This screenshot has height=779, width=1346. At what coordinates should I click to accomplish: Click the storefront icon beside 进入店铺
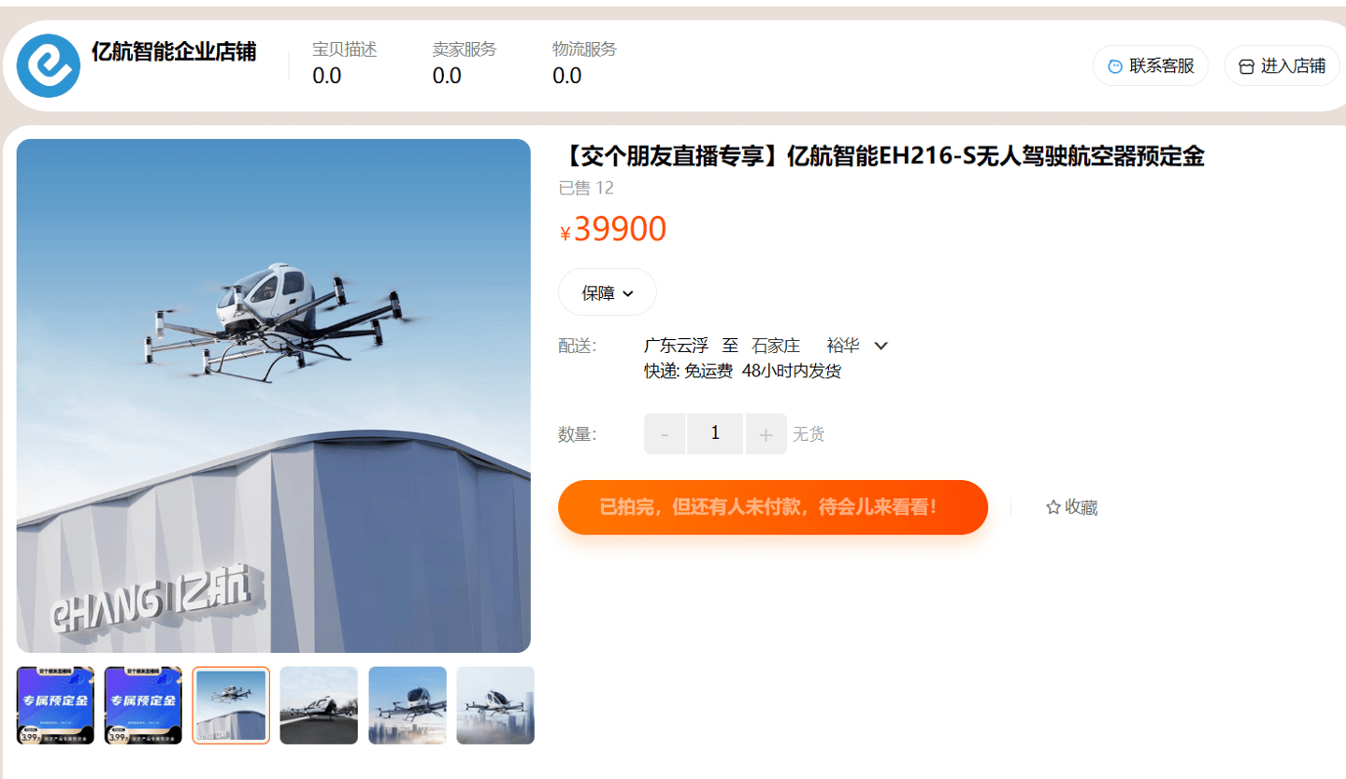point(1246,66)
